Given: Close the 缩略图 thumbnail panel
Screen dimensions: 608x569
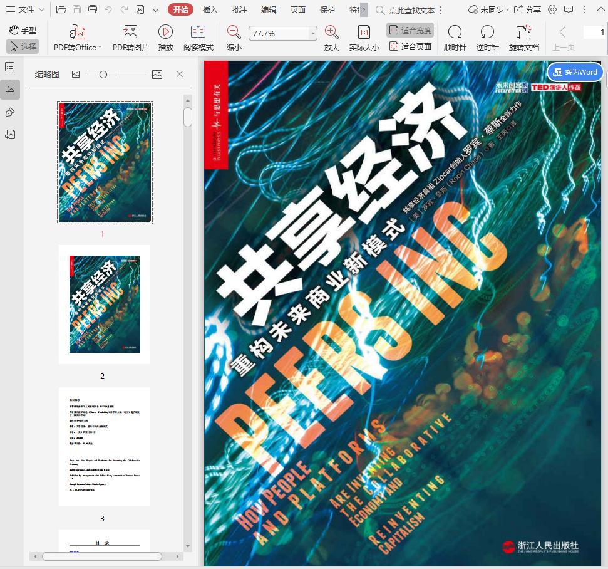Looking at the screenshot, I should (180, 74).
